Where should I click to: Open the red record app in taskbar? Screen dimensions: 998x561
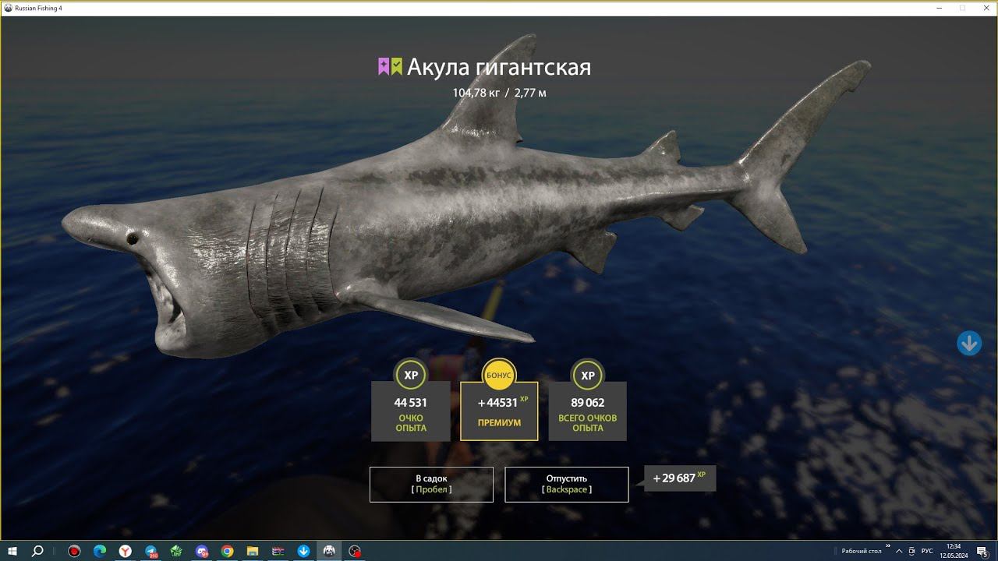pos(74,551)
